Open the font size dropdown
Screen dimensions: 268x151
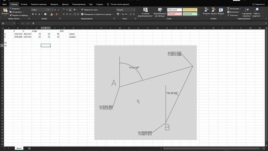(x=52, y=10)
